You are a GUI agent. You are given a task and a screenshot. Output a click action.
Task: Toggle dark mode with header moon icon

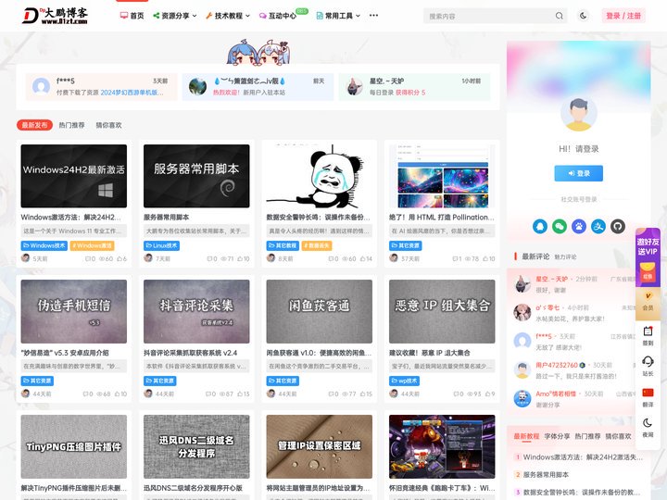(584, 16)
